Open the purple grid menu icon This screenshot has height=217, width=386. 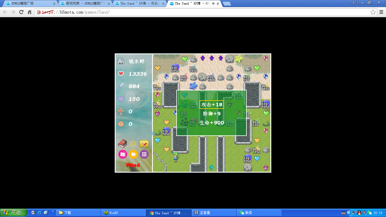[x=144, y=154]
